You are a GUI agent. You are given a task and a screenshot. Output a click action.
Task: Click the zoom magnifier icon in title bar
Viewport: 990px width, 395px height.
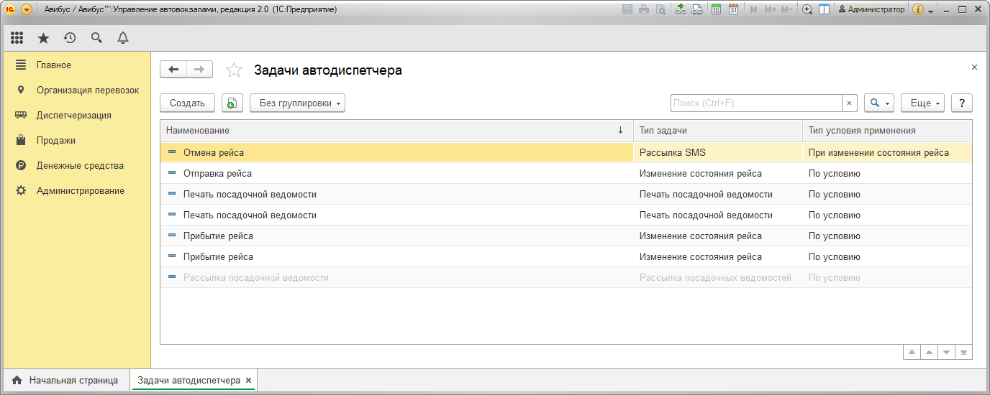[807, 9]
